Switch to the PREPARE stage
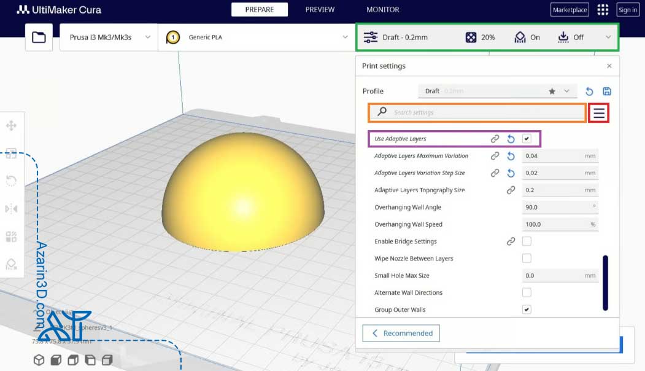Image resolution: width=645 pixels, height=371 pixels. [x=260, y=9]
